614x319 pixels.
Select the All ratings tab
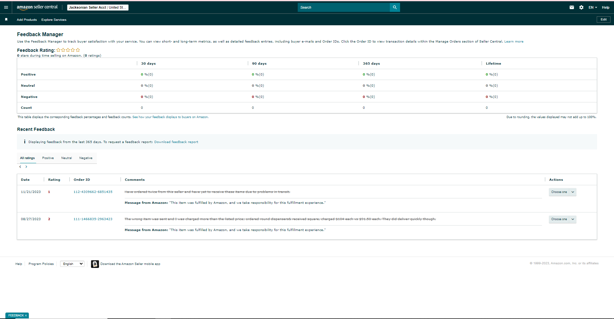tap(28, 158)
